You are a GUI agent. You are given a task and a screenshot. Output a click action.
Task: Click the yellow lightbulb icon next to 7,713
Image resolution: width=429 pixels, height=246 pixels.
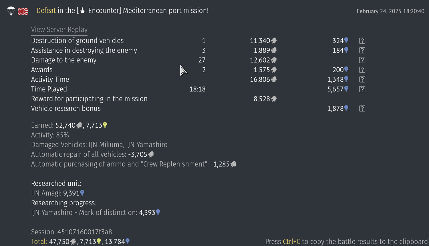(105, 125)
